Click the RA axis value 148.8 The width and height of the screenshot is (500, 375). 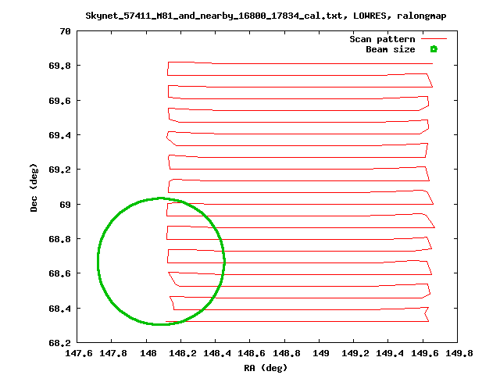pyautogui.click(x=286, y=353)
